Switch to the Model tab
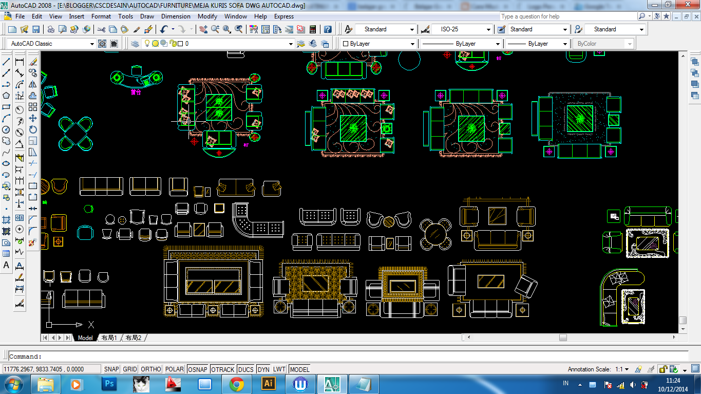The image size is (701, 394). (85, 338)
